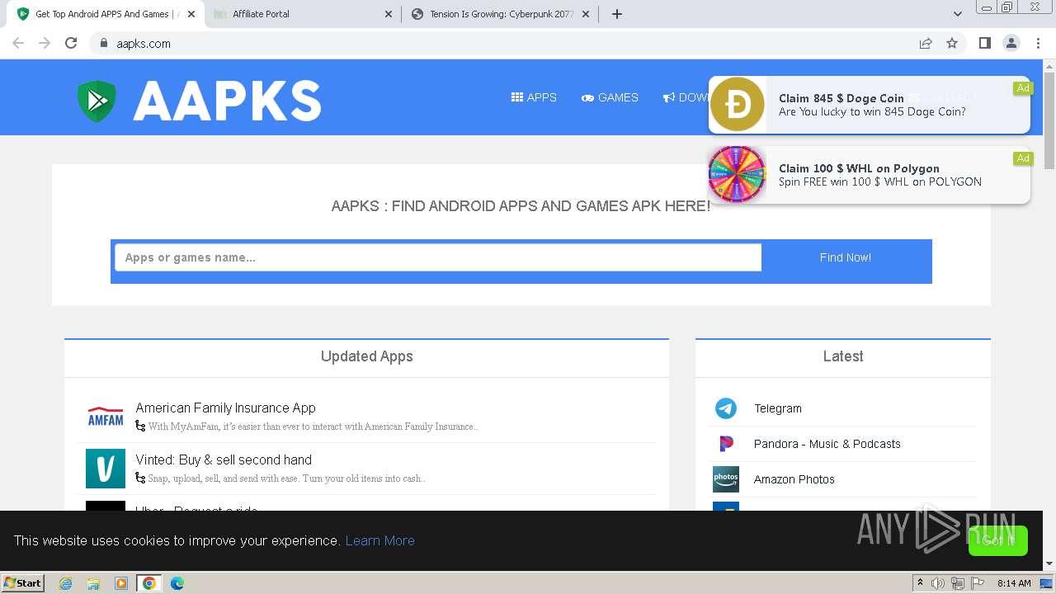Click the Apps or games name search field
This screenshot has height=594, width=1056.
click(438, 257)
